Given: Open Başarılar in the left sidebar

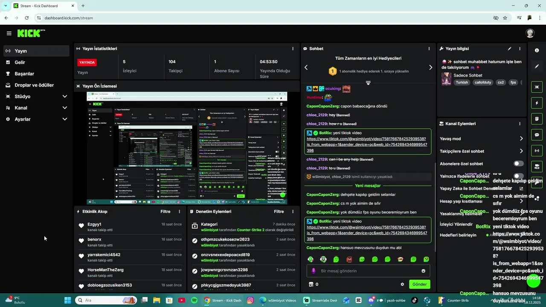Looking at the screenshot, I should 36,74.
